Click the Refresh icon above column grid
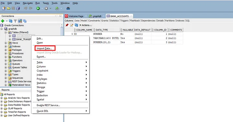 (x=76, y=25)
